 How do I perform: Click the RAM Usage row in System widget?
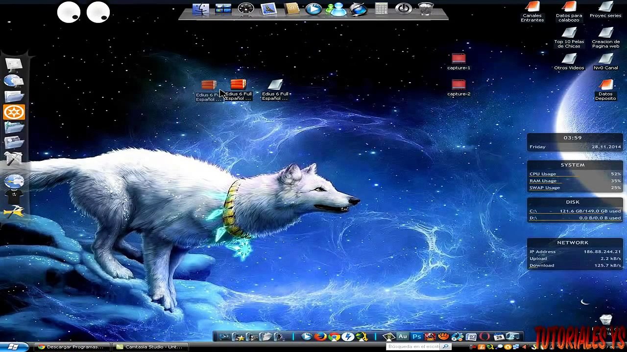[x=575, y=181]
